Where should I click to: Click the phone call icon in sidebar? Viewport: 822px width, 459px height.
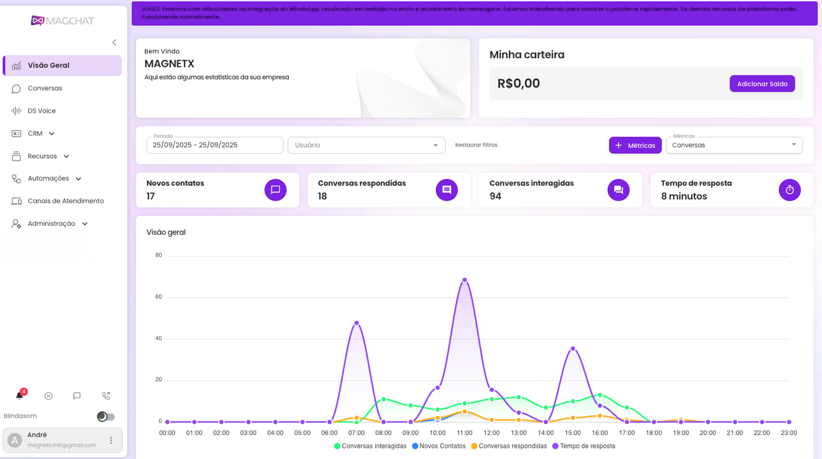(x=106, y=396)
